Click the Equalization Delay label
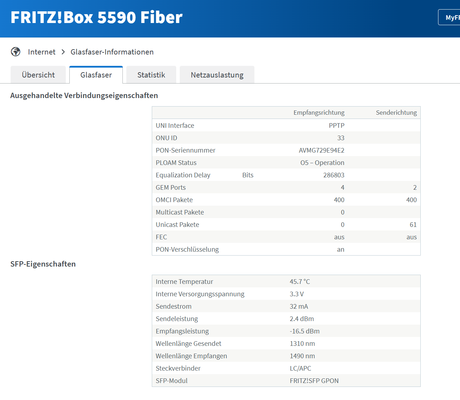 (x=183, y=175)
